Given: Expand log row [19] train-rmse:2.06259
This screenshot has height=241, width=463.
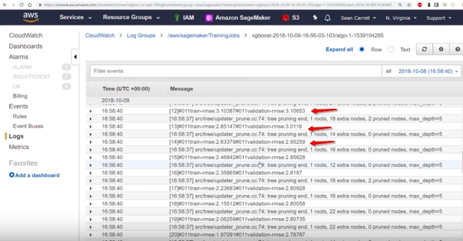Looking at the screenshot, I should (90, 219).
